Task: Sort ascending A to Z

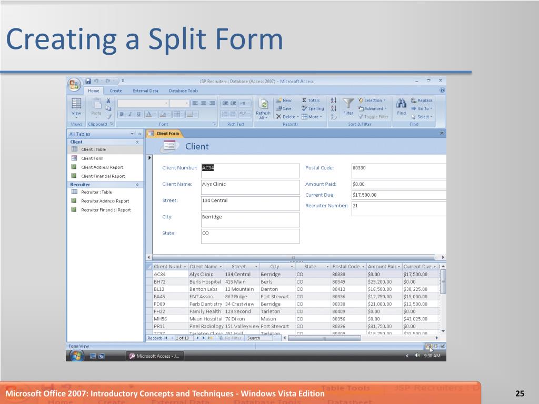Action: (x=333, y=100)
